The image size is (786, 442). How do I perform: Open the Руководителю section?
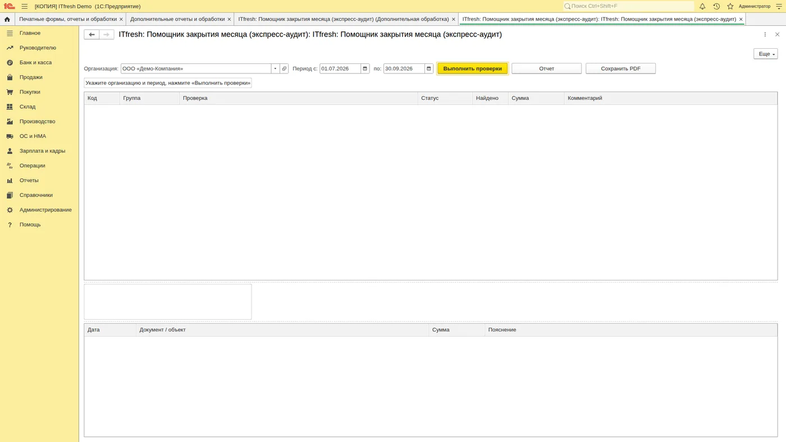point(38,48)
